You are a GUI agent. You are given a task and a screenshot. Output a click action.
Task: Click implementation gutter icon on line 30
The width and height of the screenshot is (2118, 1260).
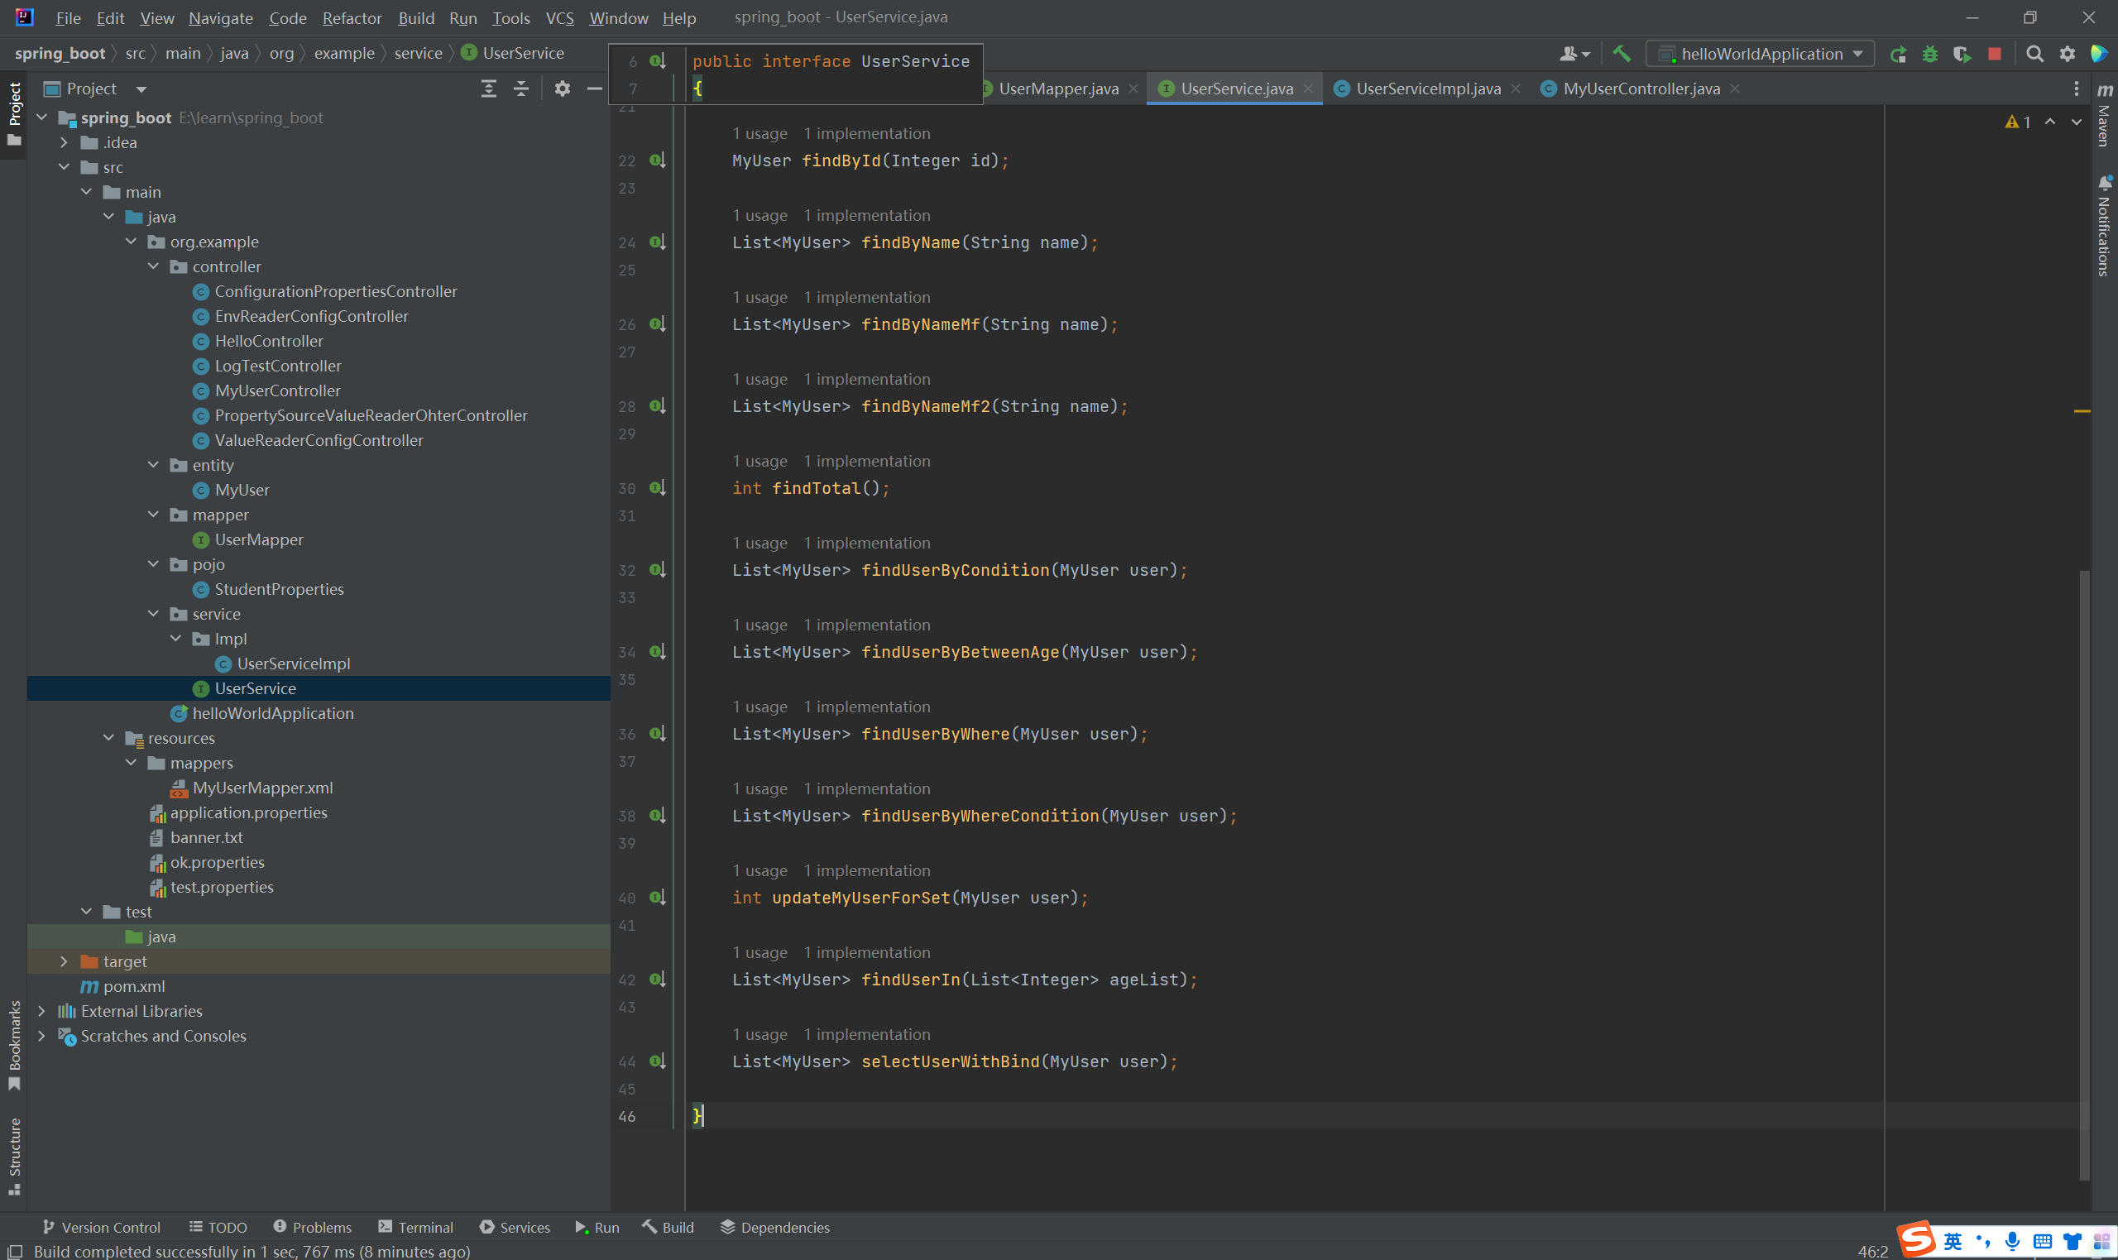coord(657,488)
